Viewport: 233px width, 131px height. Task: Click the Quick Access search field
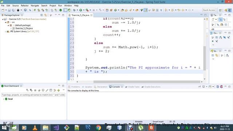209,10
